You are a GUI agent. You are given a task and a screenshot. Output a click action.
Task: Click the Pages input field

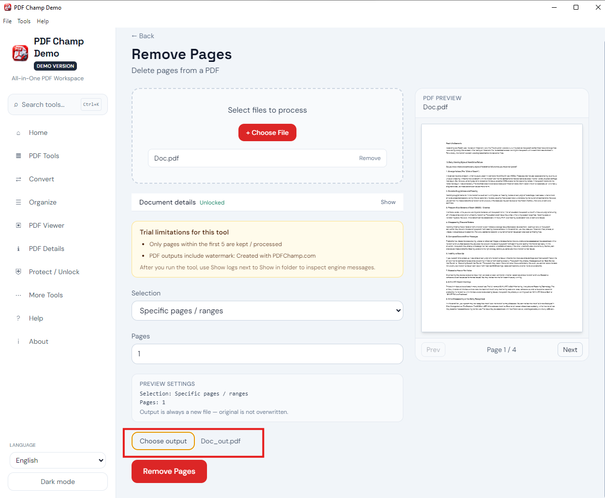click(267, 354)
